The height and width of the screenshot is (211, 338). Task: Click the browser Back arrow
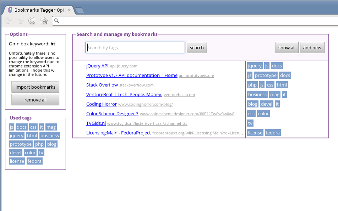[8, 21]
